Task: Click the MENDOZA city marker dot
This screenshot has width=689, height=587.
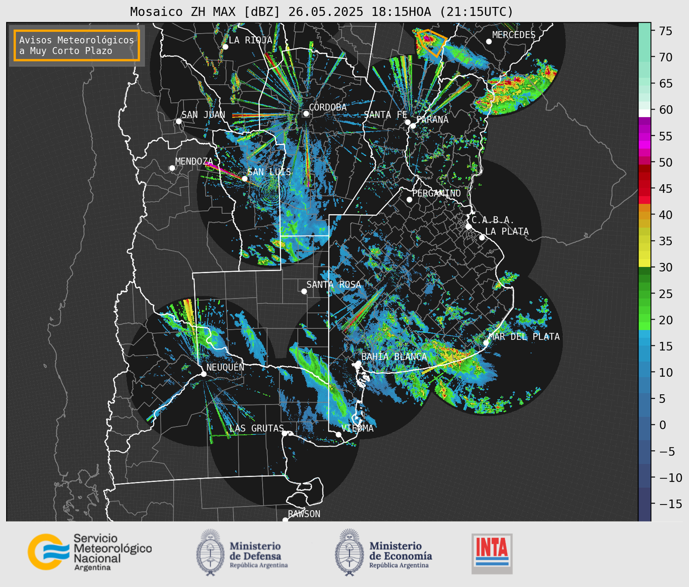Action: tap(172, 168)
